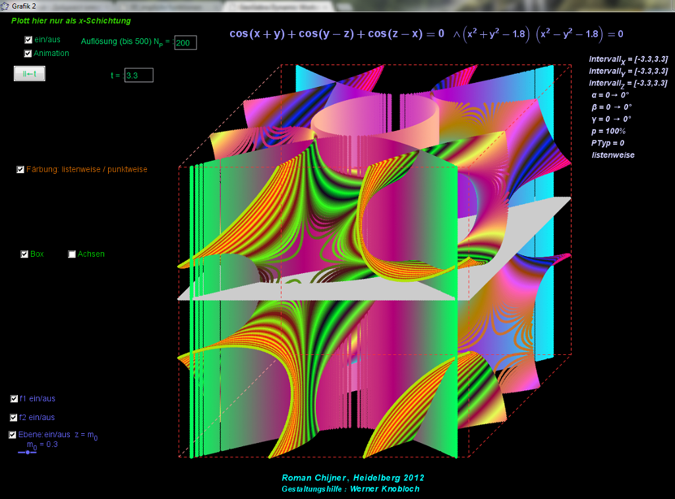
Task: Click the t value input field
Action: 138,76
